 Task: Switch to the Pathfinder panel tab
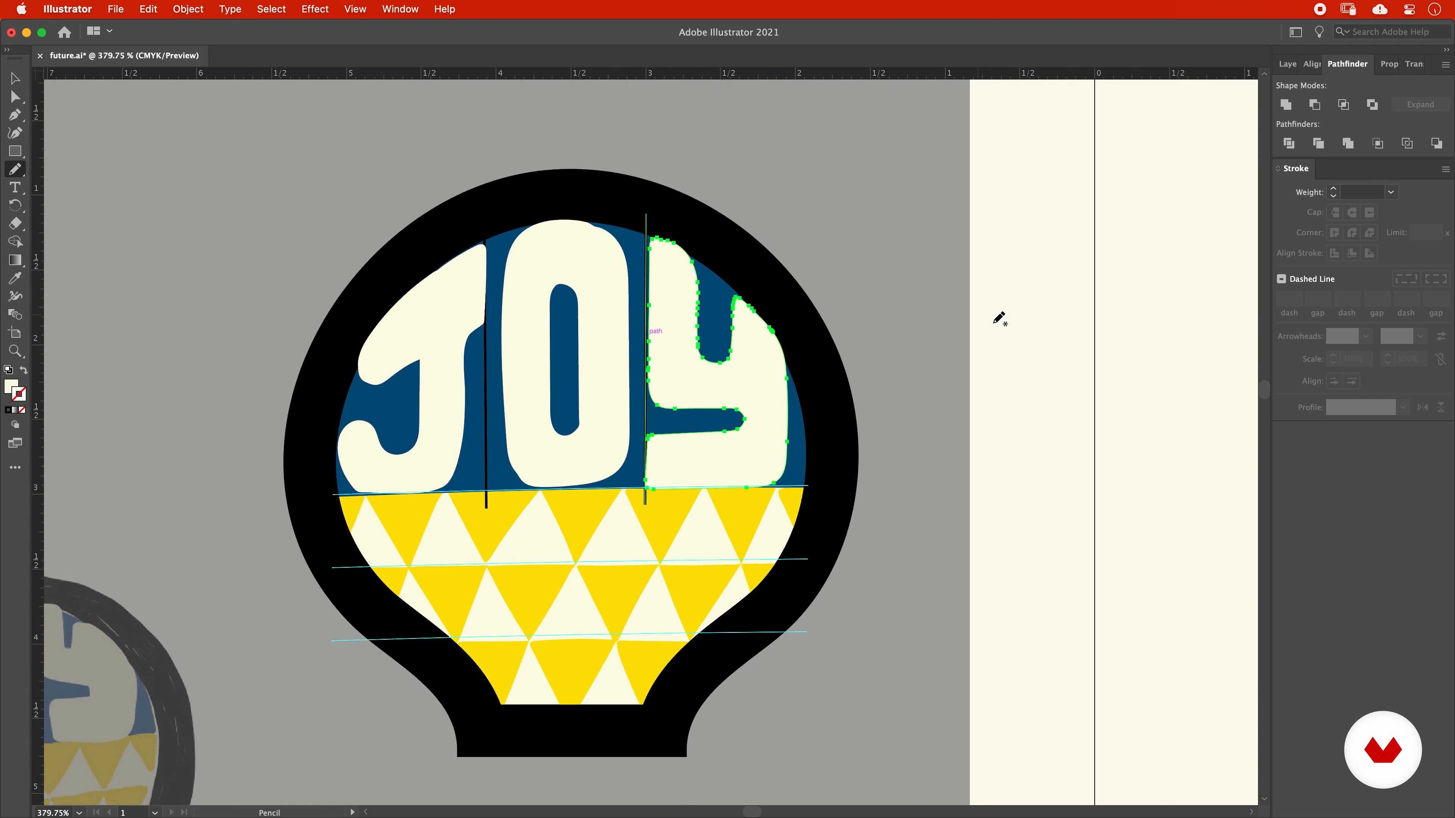click(1347, 64)
